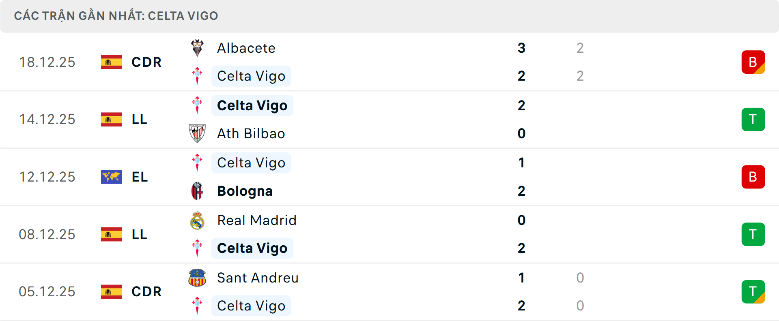Select the Celta Vigo club logo
The image size is (779, 321).
click(x=198, y=76)
